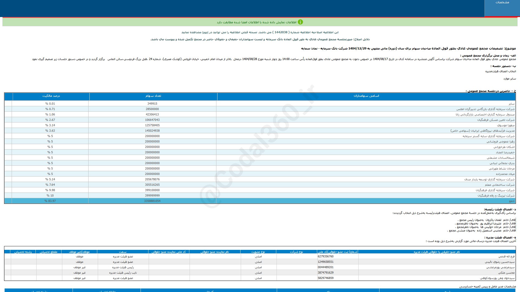Click the سمت column header
Viewport: 520px width, 292px height.
coord(123,252)
